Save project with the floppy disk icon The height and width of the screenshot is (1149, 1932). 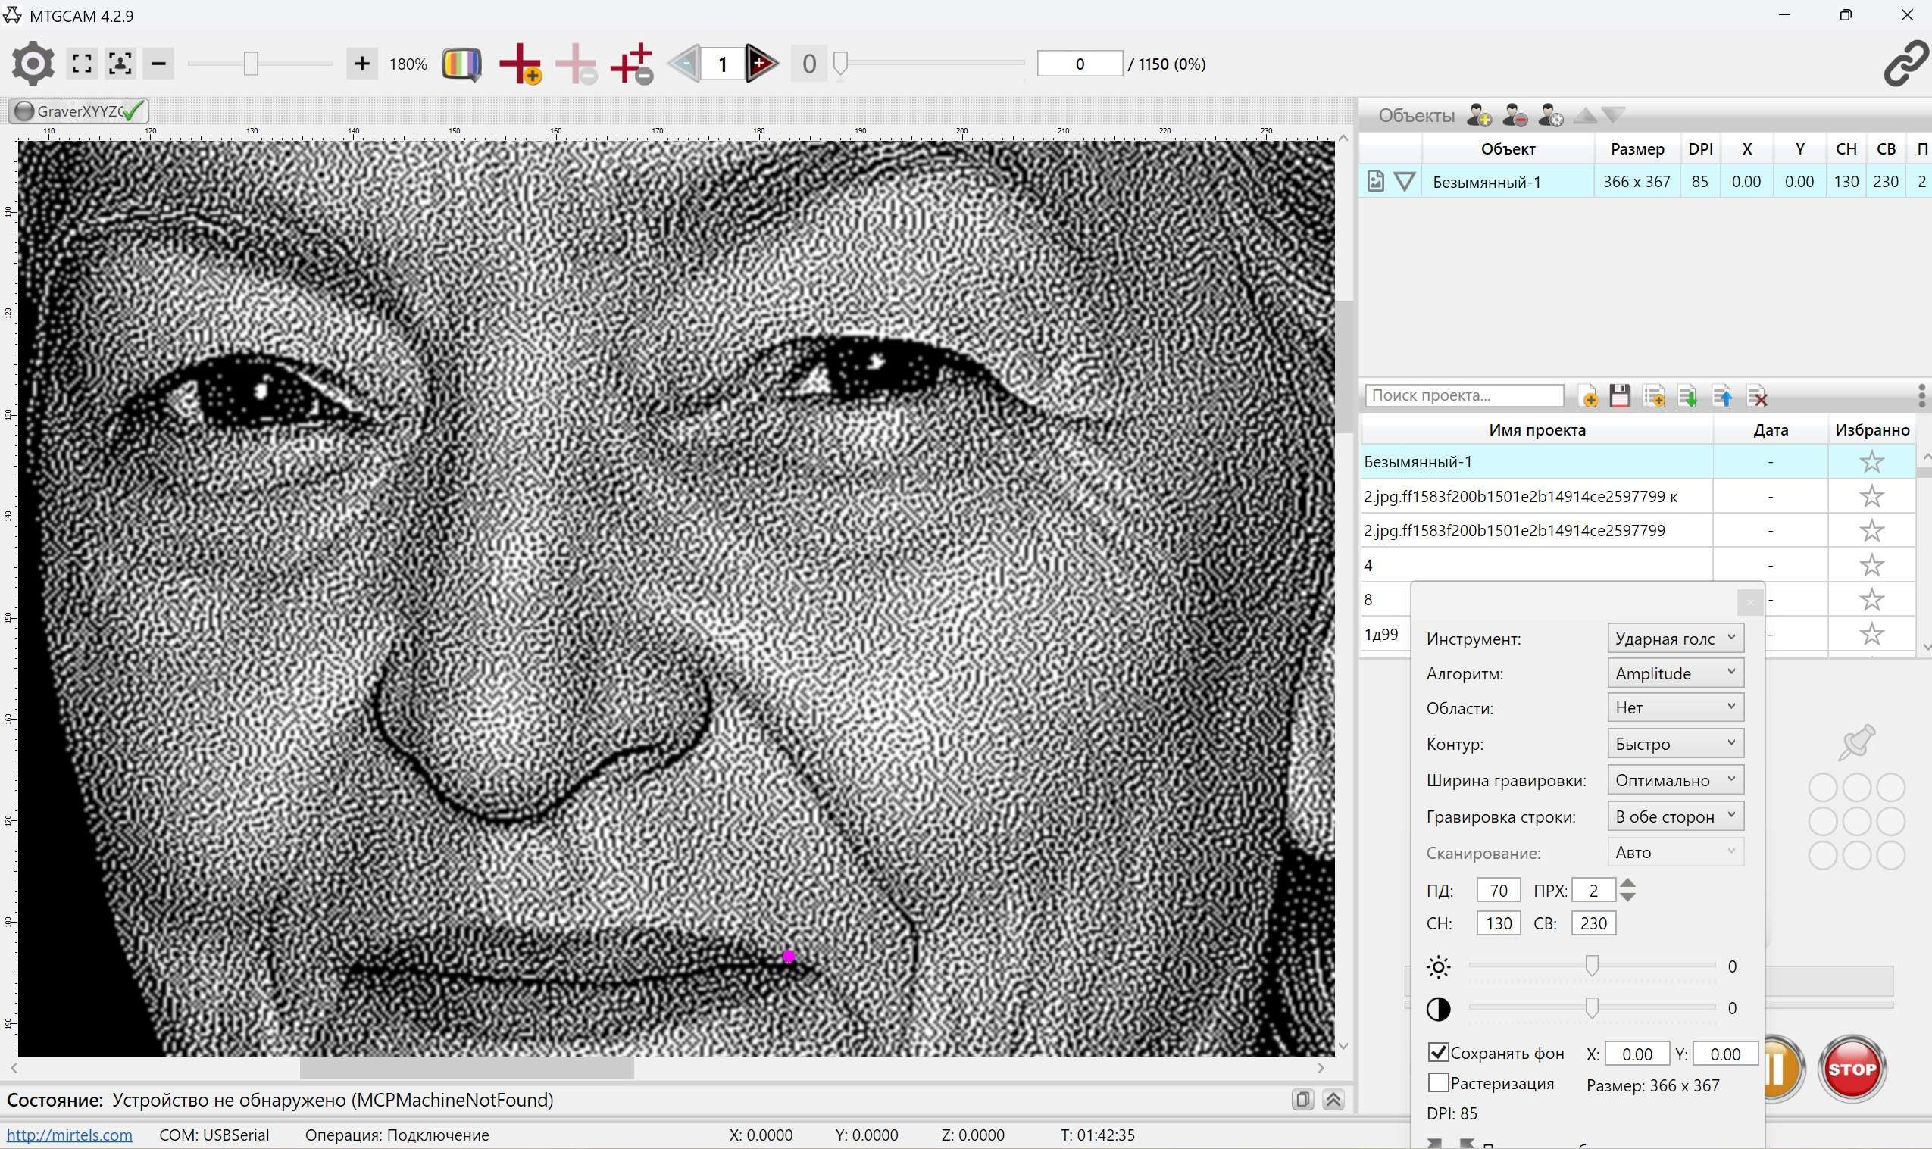(1620, 396)
